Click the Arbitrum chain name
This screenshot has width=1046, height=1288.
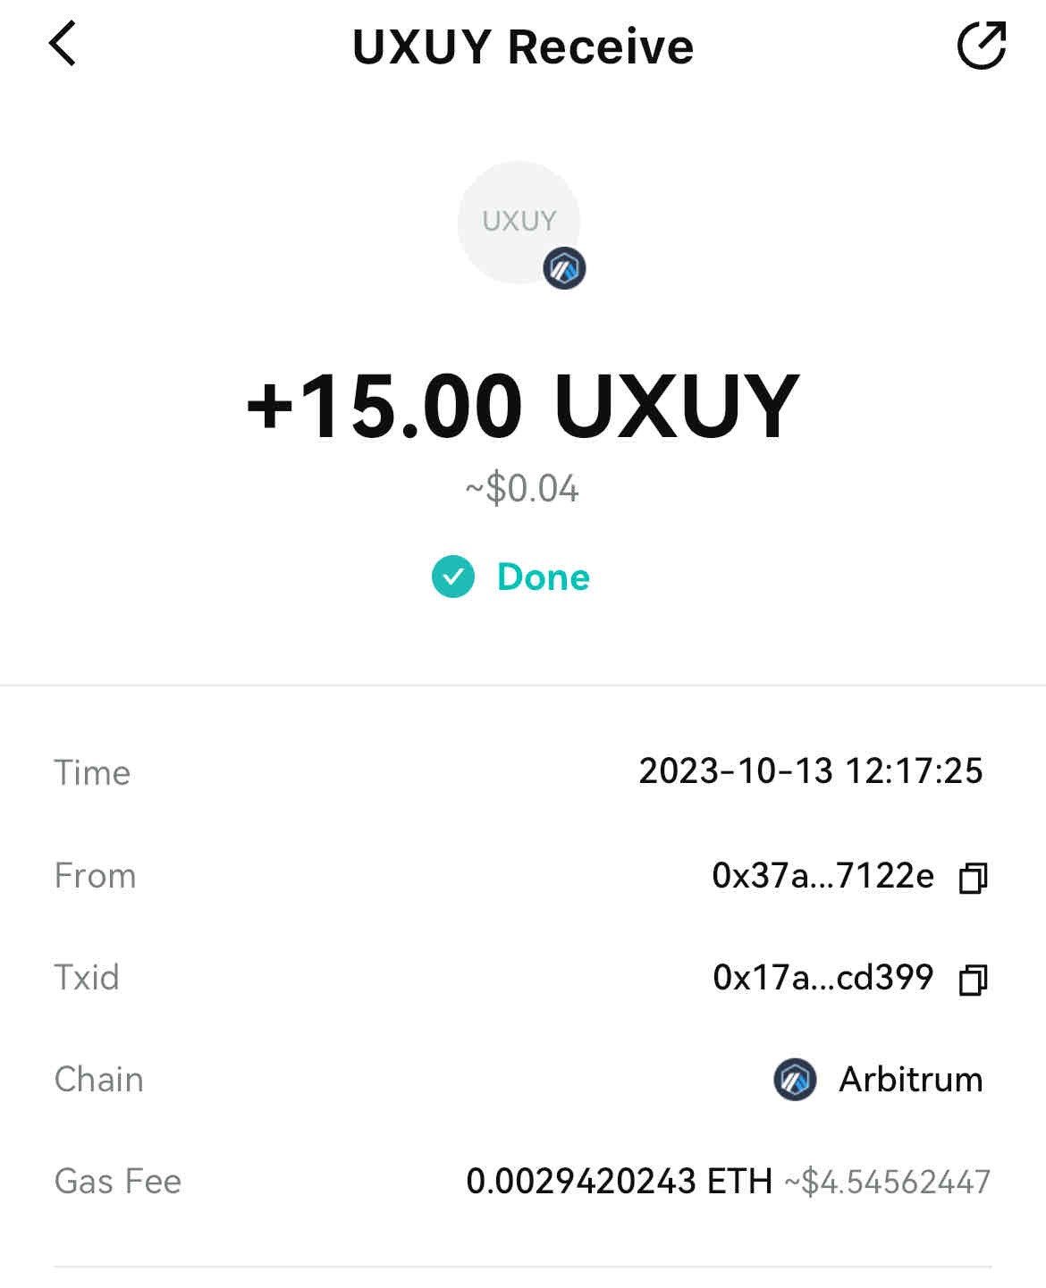pyautogui.click(x=910, y=1080)
